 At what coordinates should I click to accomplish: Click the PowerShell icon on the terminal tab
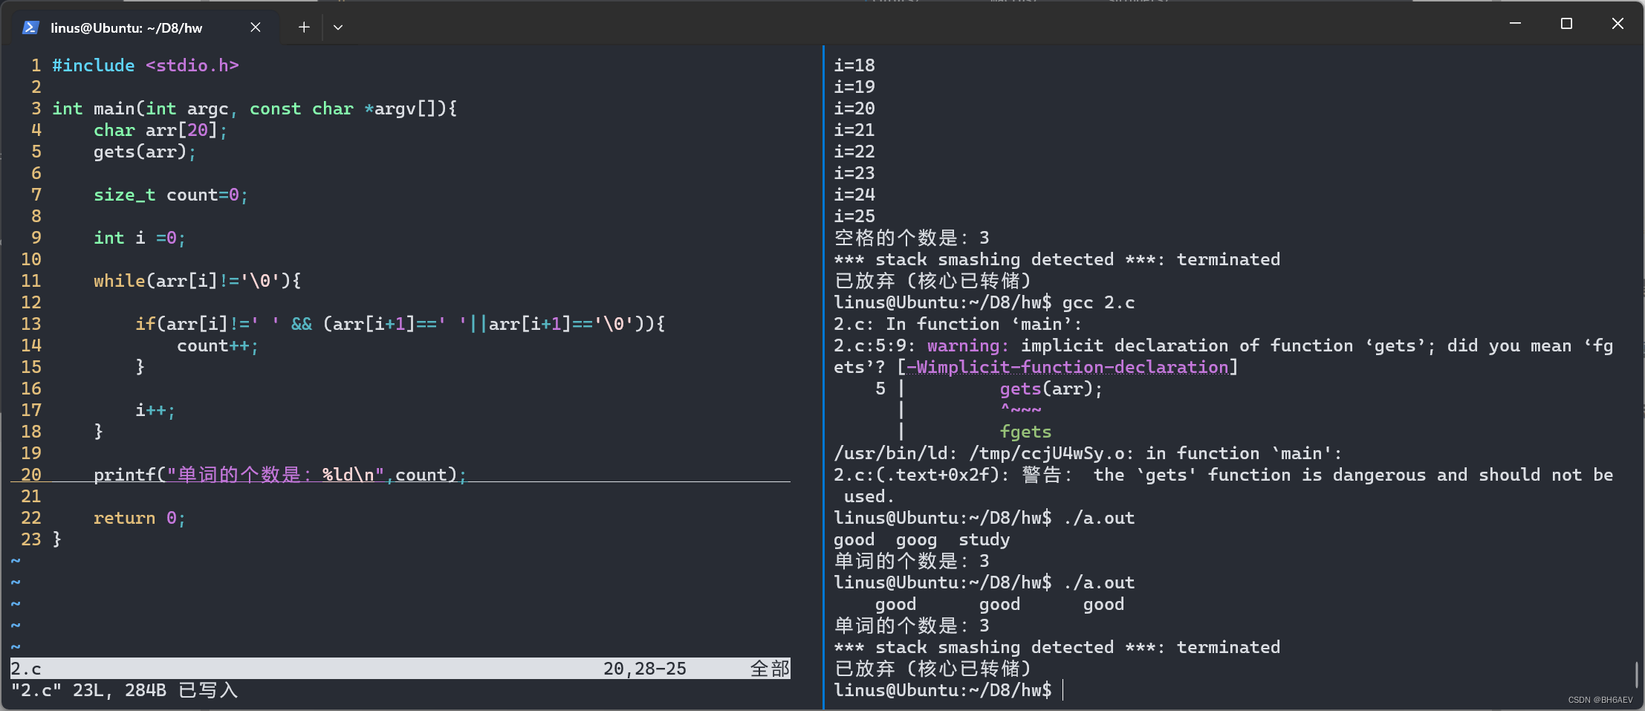[30, 27]
